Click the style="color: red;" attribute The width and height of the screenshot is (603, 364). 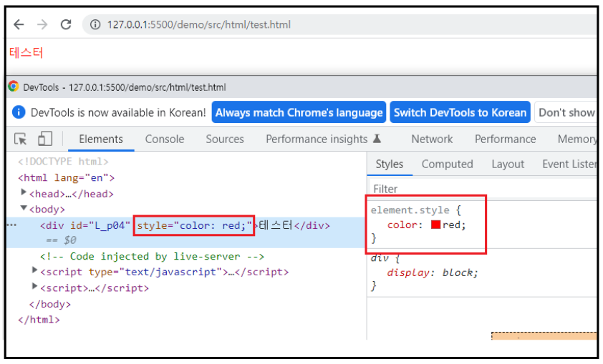pyautogui.click(x=194, y=225)
